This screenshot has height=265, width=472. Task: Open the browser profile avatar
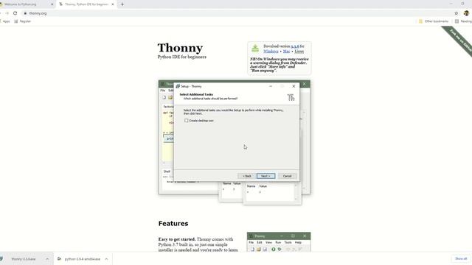[466, 13]
